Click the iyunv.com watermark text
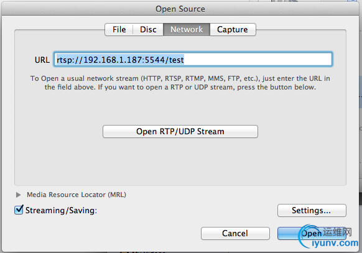 335,243
